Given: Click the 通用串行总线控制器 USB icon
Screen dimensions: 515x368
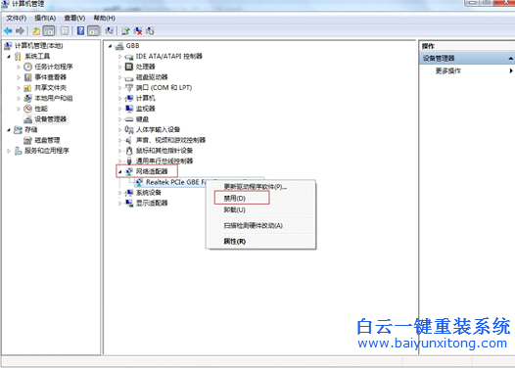Looking at the screenshot, I should [129, 161].
